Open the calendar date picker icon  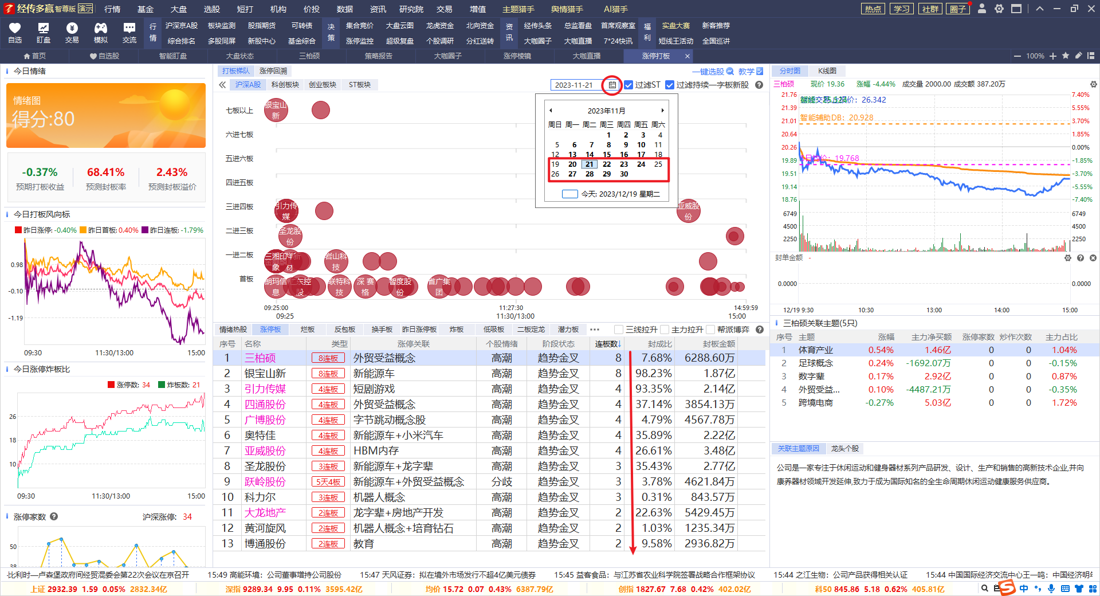pyautogui.click(x=612, y=85)
